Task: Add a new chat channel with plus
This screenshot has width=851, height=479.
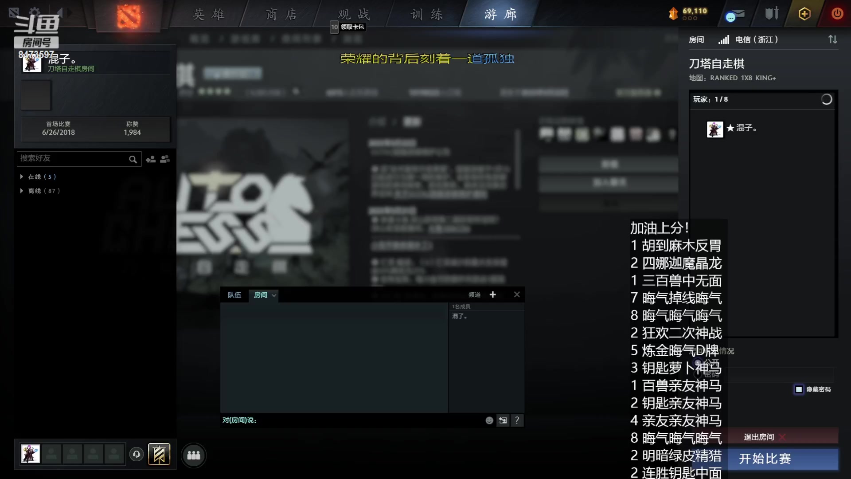Action: point(492,294)
